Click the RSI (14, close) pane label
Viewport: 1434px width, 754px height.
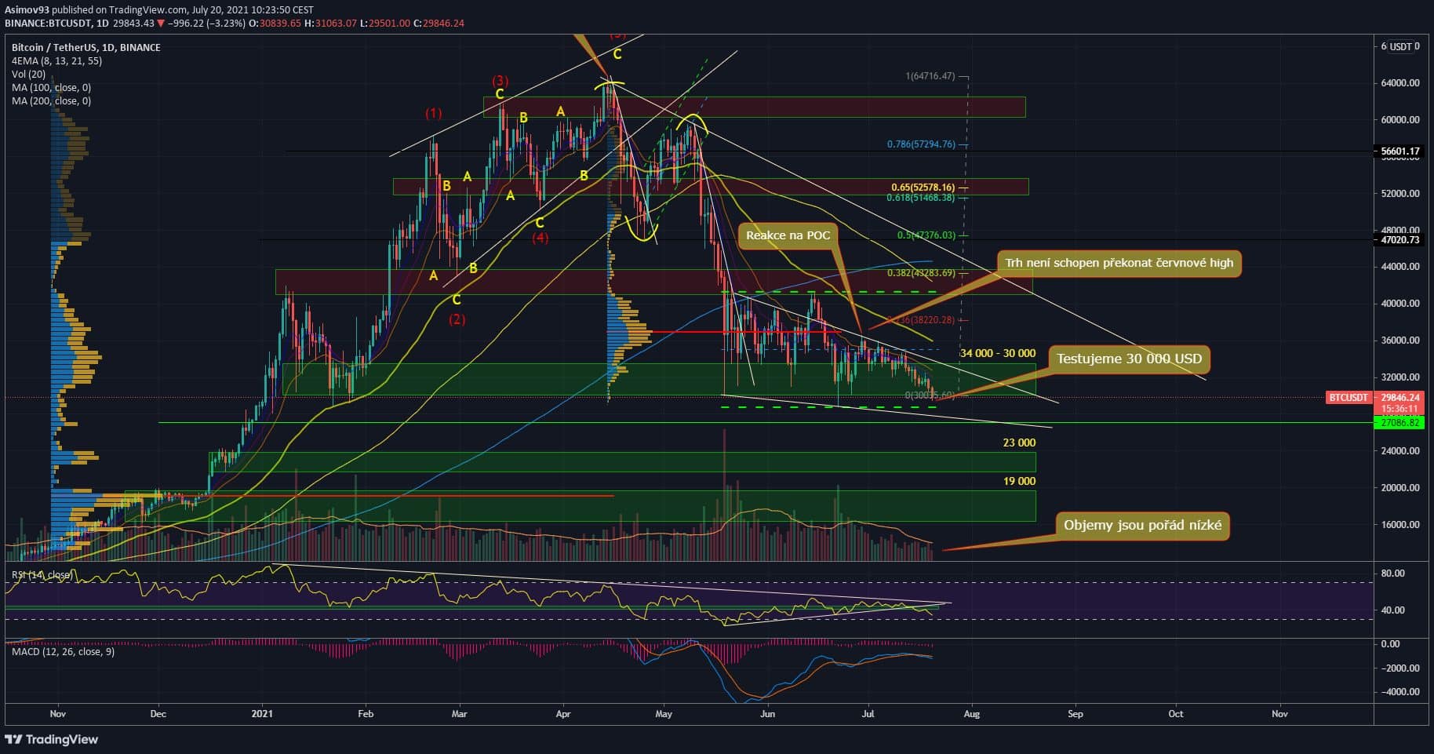point(42,575)
